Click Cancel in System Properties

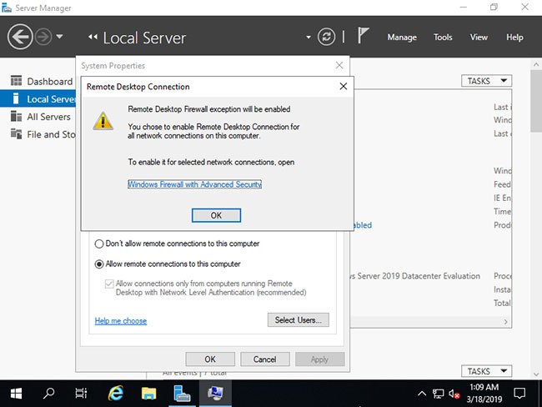tap(265, 359)
